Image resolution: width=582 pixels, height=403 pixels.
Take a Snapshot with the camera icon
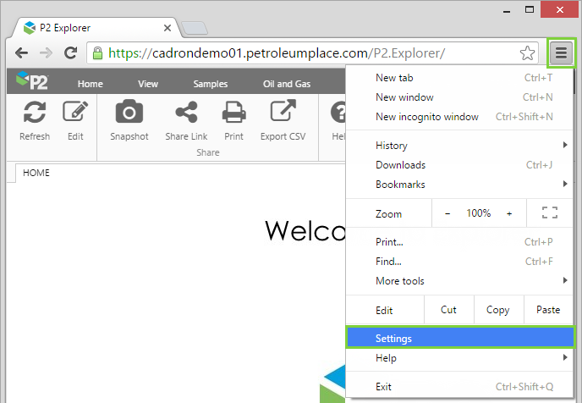(129, 111)
